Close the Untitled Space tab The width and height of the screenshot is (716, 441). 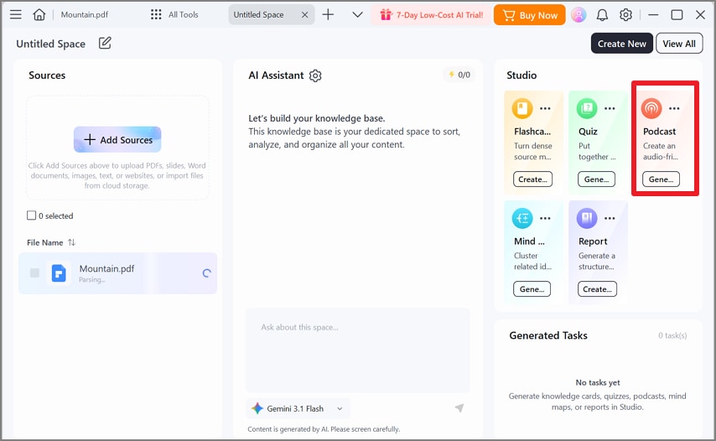coord(304,14)
